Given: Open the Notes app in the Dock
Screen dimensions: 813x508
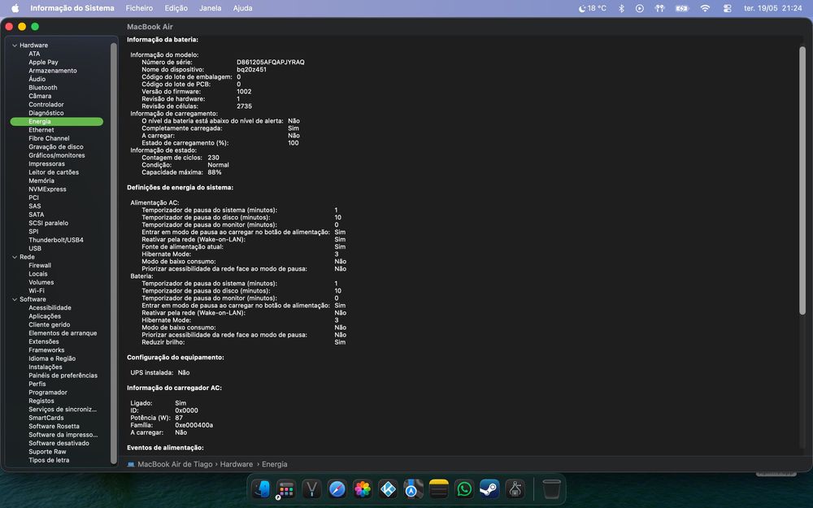Looking at the screenshot, I should click(x=439, y=488).
